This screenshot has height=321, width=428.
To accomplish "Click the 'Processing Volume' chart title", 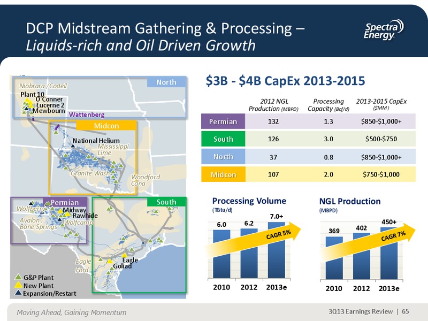I will coord(249,201).
